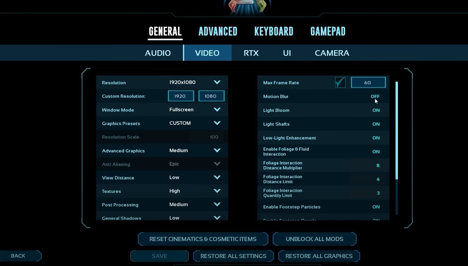The width and height of the screenshot is (468, 266).
Task: Edit the Max Frame Rate value field
Action: pos(368,82)
